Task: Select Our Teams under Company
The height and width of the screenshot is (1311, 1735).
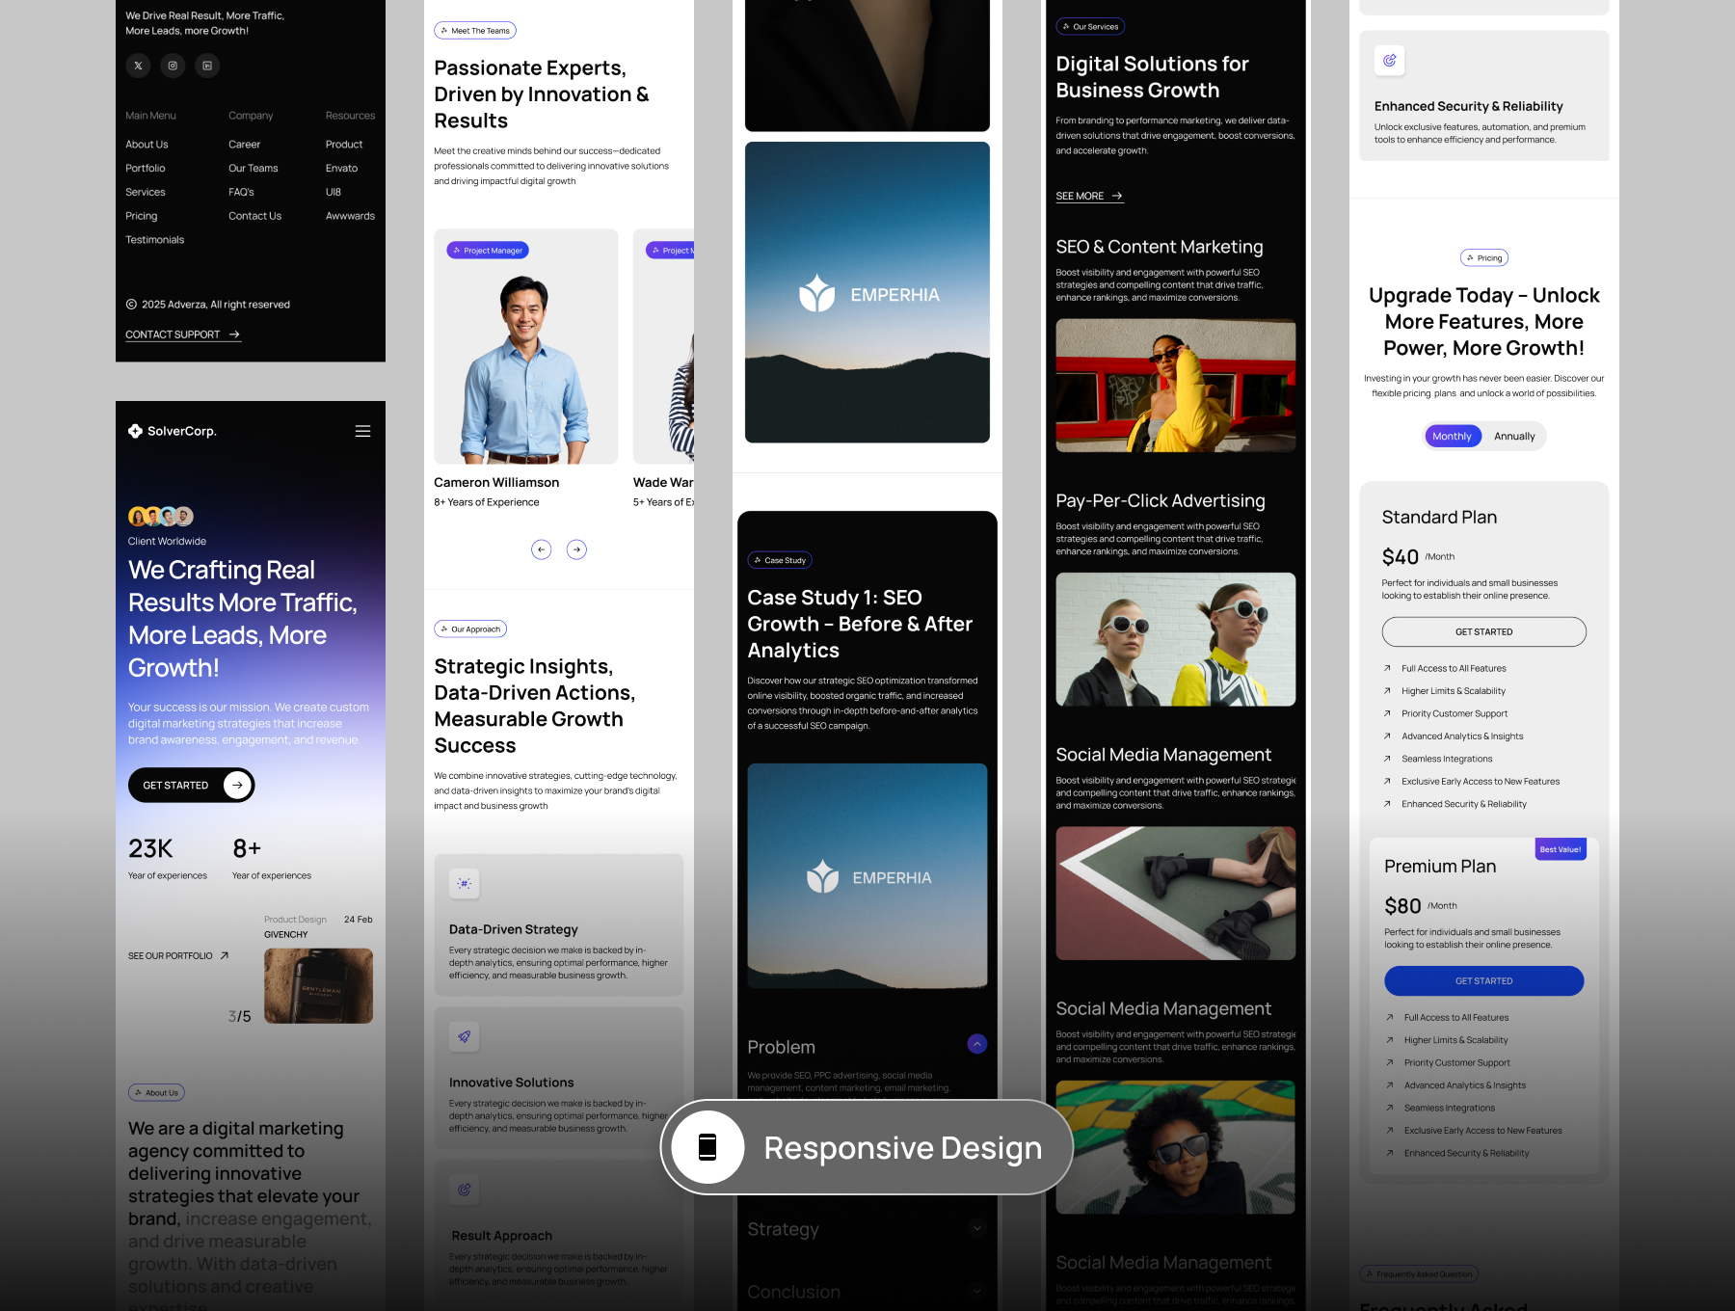Action: [x=253, y=169]
